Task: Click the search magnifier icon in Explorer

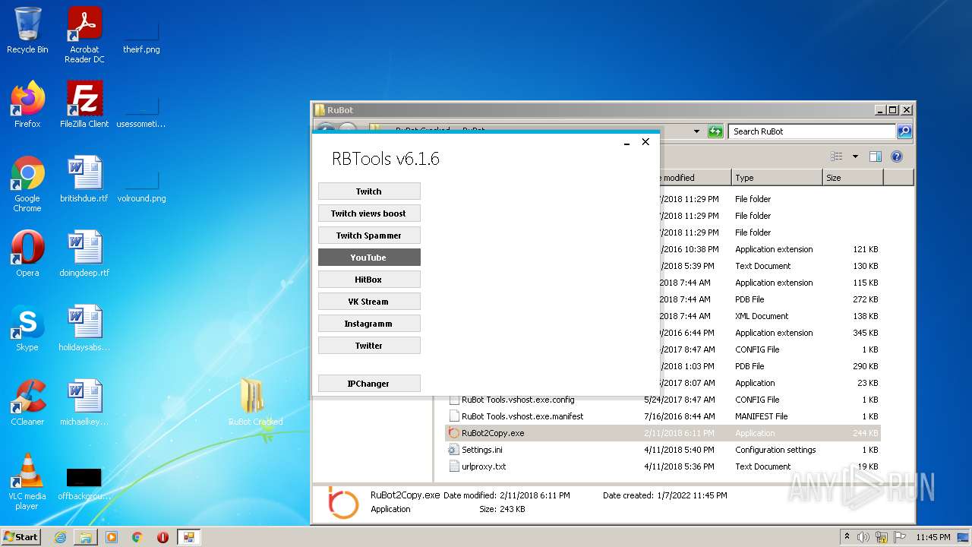Action: 904,131
